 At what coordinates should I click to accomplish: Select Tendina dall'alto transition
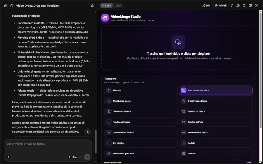pyautogui.click(x=216, y=122)
